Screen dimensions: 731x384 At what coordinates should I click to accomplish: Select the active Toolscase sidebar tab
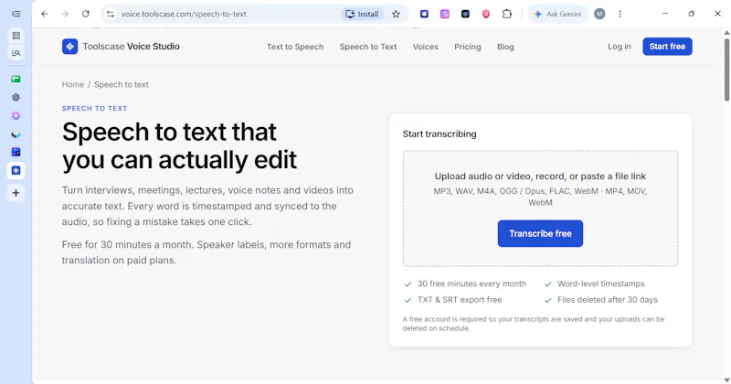[x=16, y=170]
